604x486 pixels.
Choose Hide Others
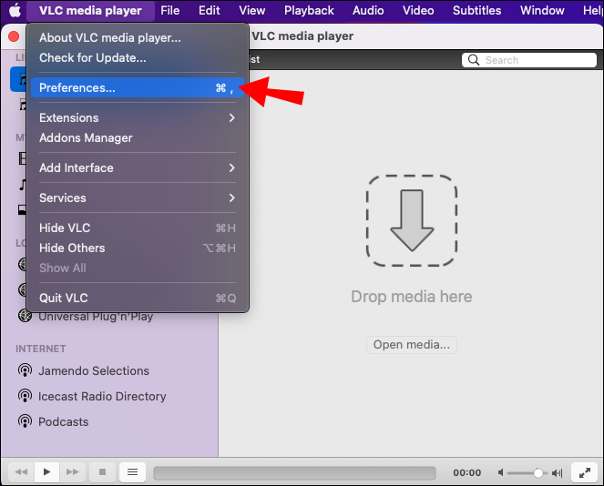point(138,248)
